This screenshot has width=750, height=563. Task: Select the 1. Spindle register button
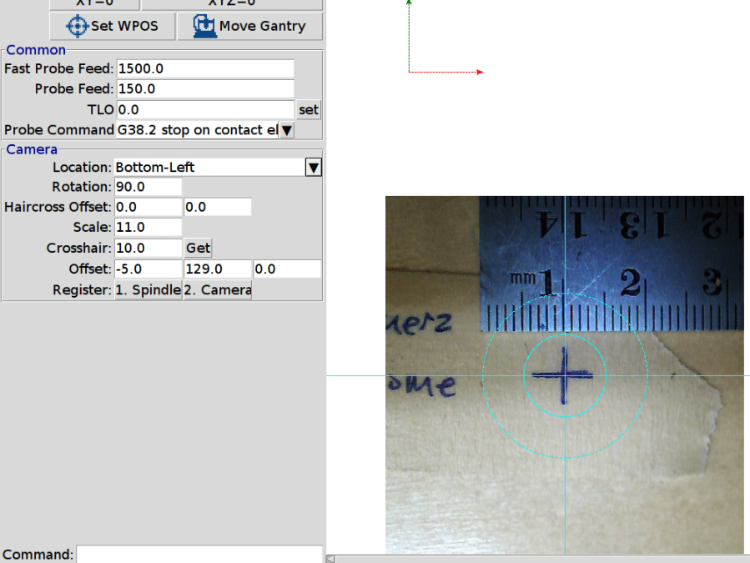[x=148, y=289]
